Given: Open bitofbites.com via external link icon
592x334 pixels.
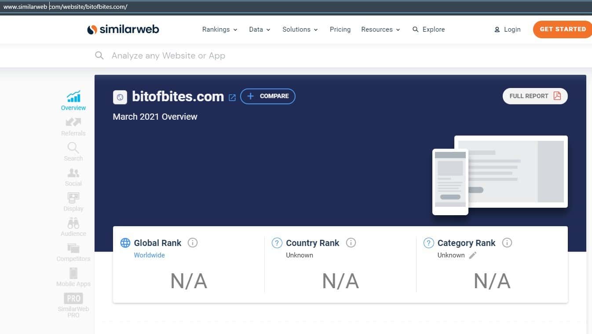Looking at the screenshot, I should click(x=232, y=98).
